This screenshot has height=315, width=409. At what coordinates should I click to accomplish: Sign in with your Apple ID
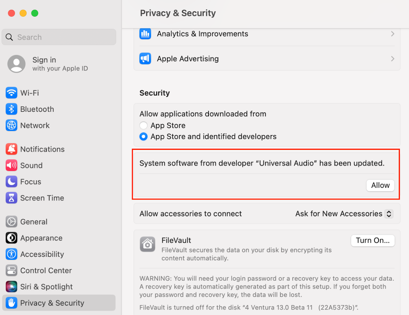48,64
